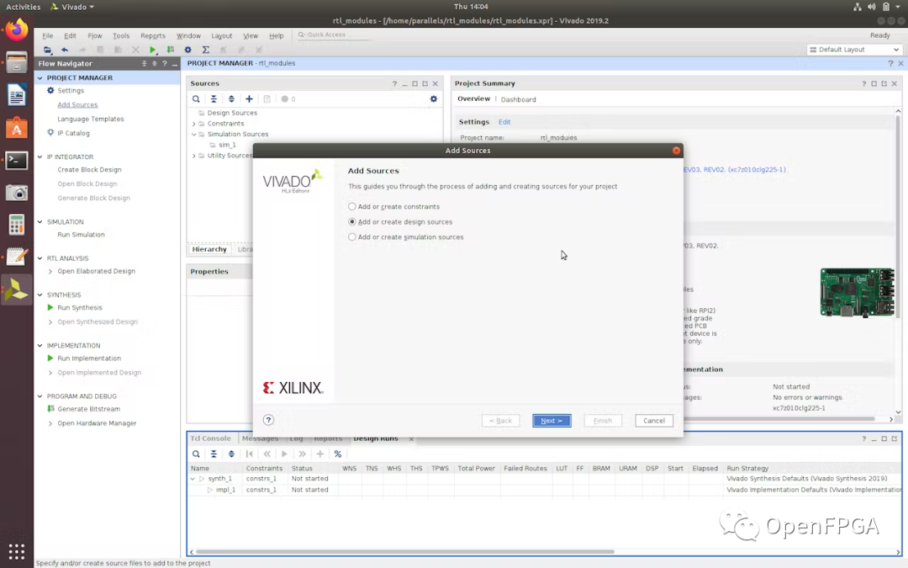The width and height of the screenshot is (908, 568).
Task: Click the Edit link beside Settings
Action: pos(504,122)
